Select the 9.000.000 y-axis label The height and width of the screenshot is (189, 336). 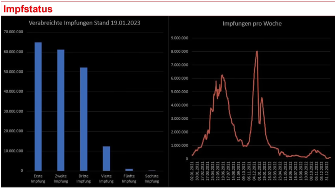[180, 38]
